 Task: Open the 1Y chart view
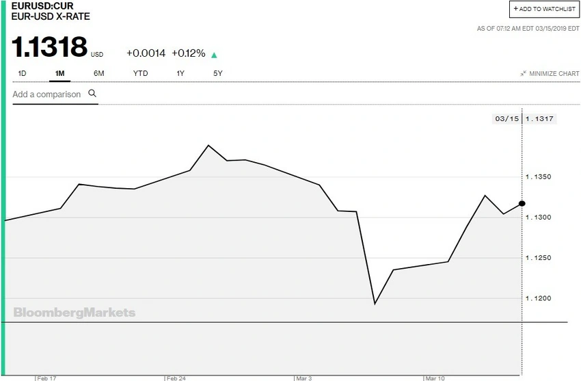coord(180,73)
